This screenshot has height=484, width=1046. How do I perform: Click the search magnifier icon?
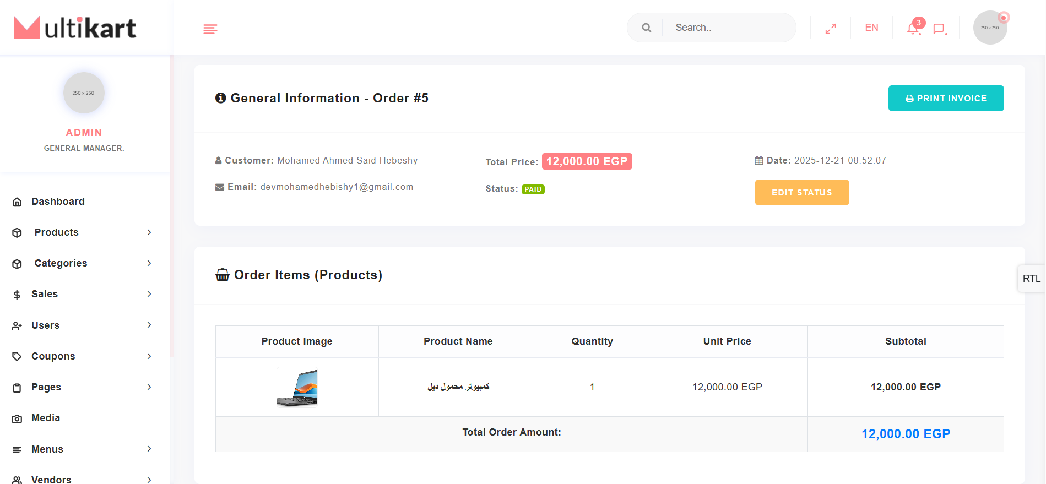(646, 28)
